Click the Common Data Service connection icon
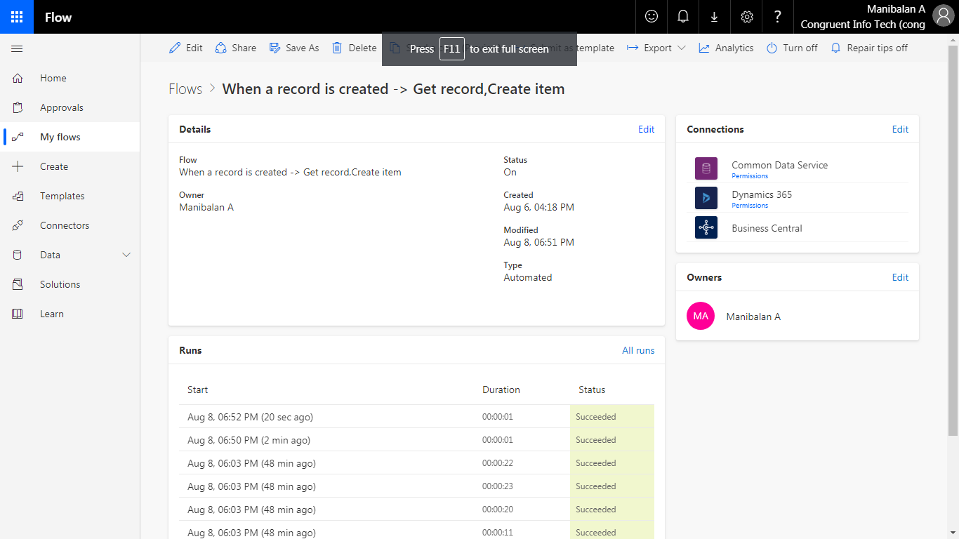The image size is (959, 539). coord(706,168)
